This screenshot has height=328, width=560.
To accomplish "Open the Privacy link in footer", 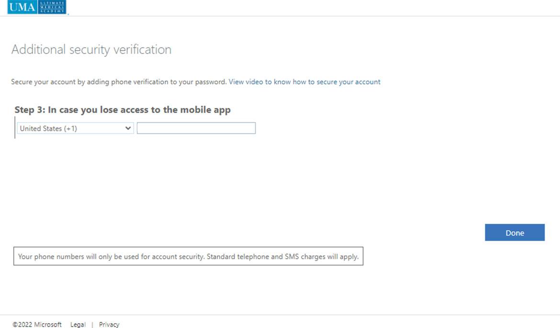I will [x=109, y=325].
